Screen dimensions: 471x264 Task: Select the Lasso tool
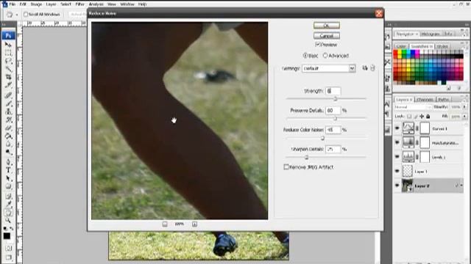pos(8,61)
